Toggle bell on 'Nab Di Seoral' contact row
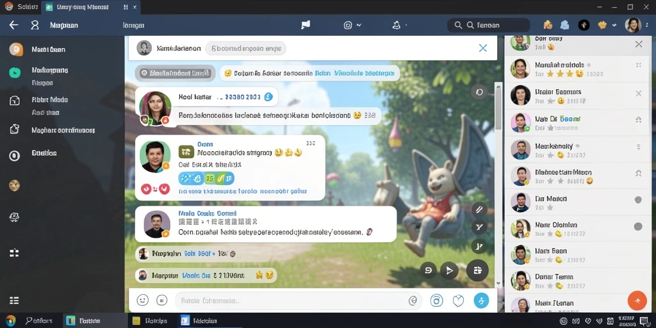 [639, 120]
